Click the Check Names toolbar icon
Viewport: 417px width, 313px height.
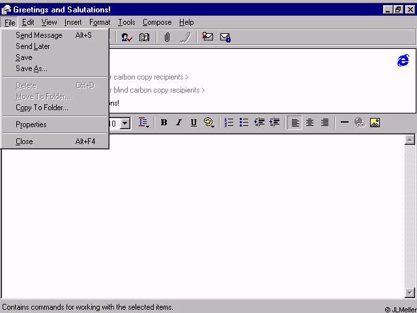(x=126, y=37)
